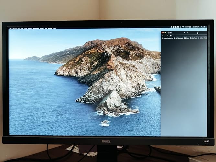
Task: Open the Profiles menu
Action: coord(41,28)
